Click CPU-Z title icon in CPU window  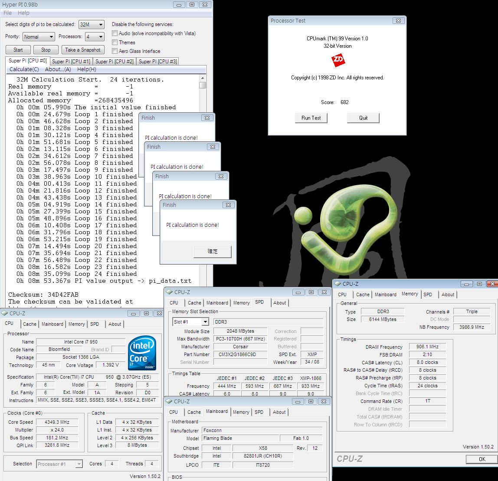(x=4, y=313)
